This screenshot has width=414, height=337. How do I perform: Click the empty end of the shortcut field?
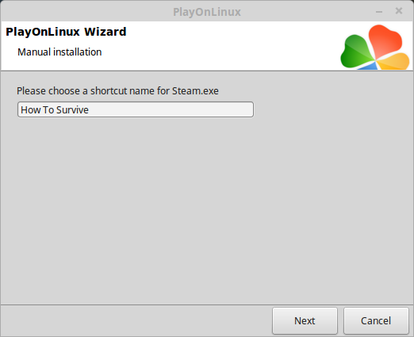(172, 109)
